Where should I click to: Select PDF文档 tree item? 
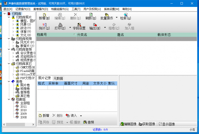28,78
